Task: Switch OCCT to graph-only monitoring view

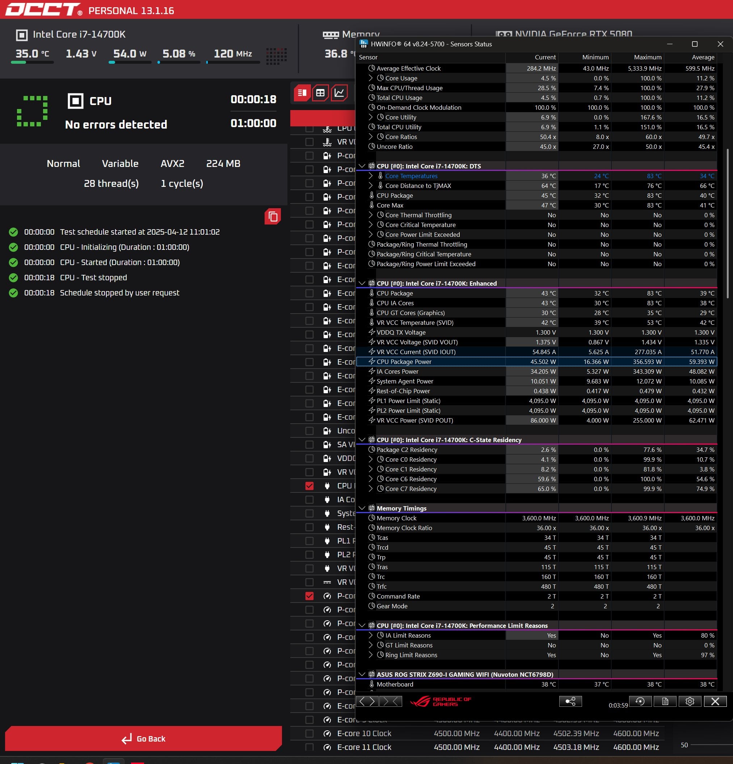Action: [339, 93]
